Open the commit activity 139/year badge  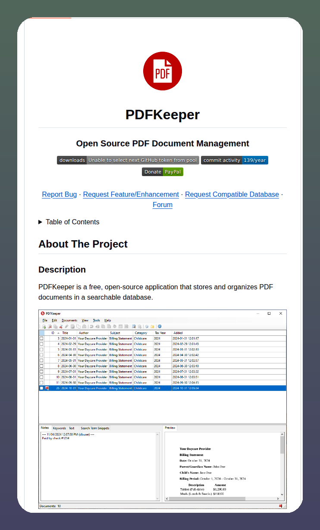tap(235, 160)
